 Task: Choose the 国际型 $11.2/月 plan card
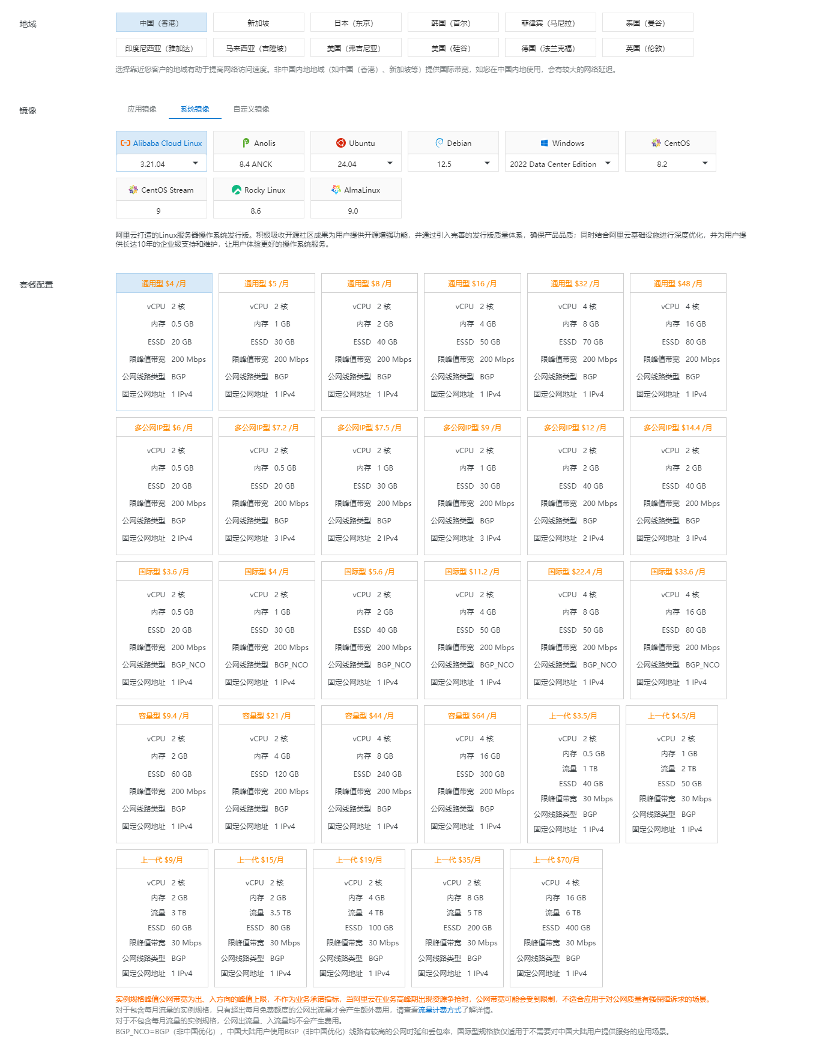coord(472,630)
